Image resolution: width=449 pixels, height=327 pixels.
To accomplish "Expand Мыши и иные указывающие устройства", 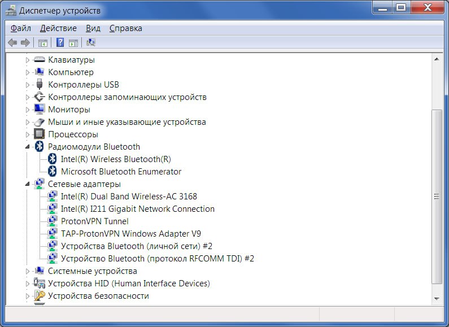I will pyautogui.click(x=28, y=122).
